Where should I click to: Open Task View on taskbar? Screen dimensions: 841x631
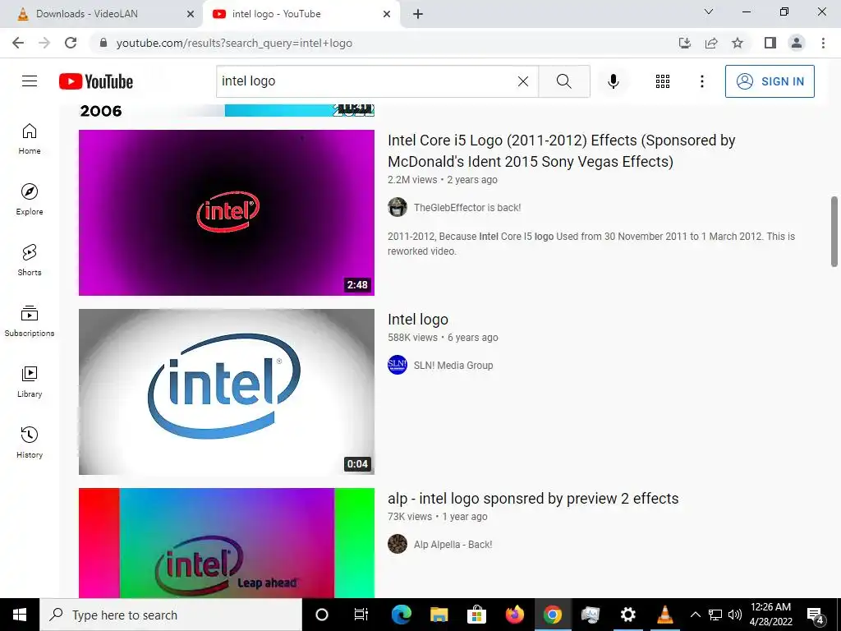click(x=361, y=615)
